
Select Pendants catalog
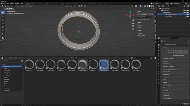6,82
